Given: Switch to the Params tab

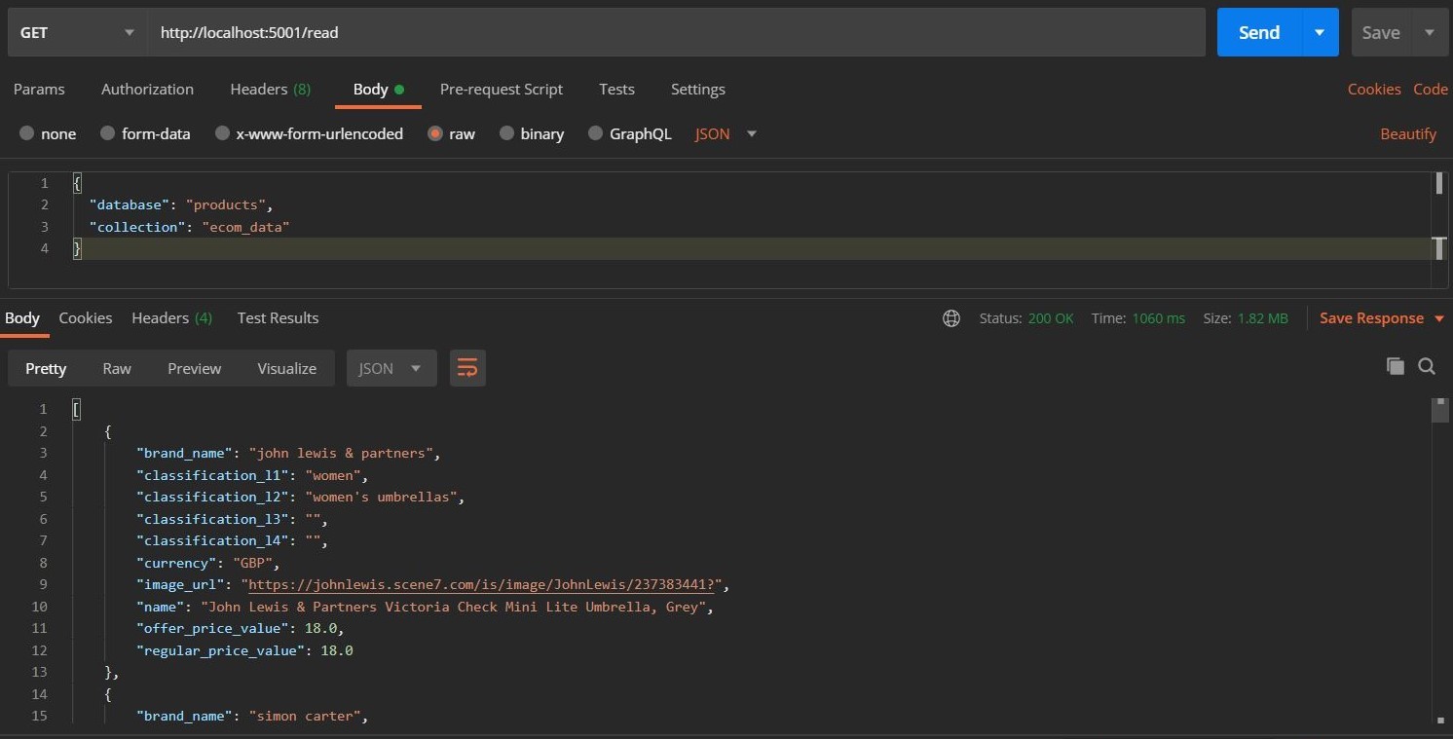Looking at the screenshot, I should point(39,89).
